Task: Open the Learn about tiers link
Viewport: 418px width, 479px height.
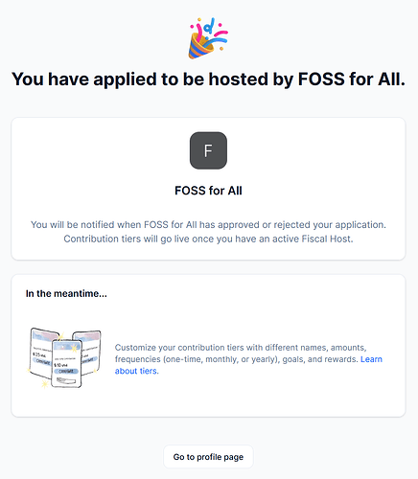Action: [x=248, y=365]
